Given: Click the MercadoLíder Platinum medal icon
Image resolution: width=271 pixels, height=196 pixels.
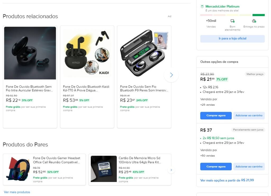Looking at the screenshot, I should [202, 6].
